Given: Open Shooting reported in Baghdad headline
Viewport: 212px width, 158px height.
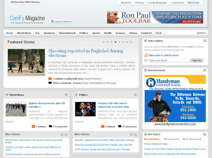Looking at the screenshot, I should pyautogui.click(x=86, y=53).
